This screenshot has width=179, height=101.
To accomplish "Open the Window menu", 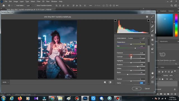I will pos(54,1).
